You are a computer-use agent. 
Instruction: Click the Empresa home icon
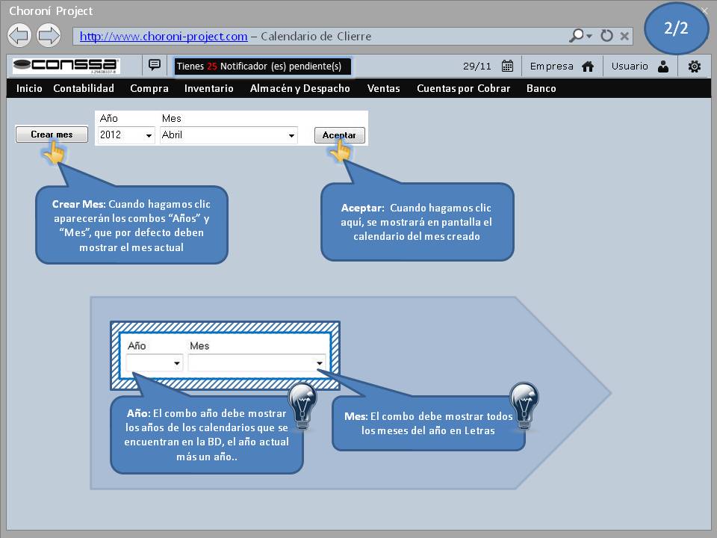pyautogui.click(x=588, y=67)
